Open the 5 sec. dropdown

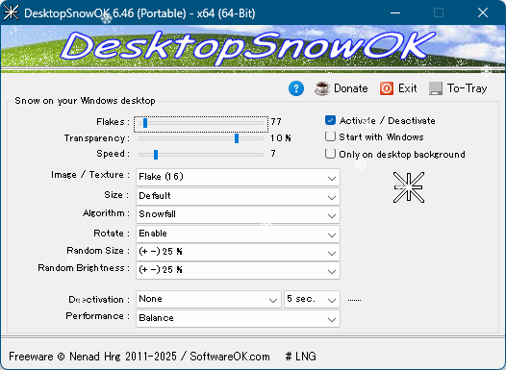pyautogui.click(x=312, y=299)
